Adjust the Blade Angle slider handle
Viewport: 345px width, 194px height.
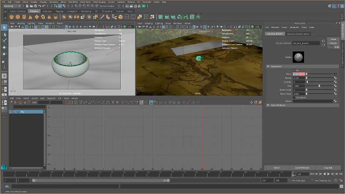pos(307,94)
